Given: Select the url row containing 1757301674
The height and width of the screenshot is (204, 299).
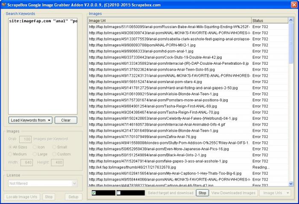Looking at the screenshot, I should (188, 100).
